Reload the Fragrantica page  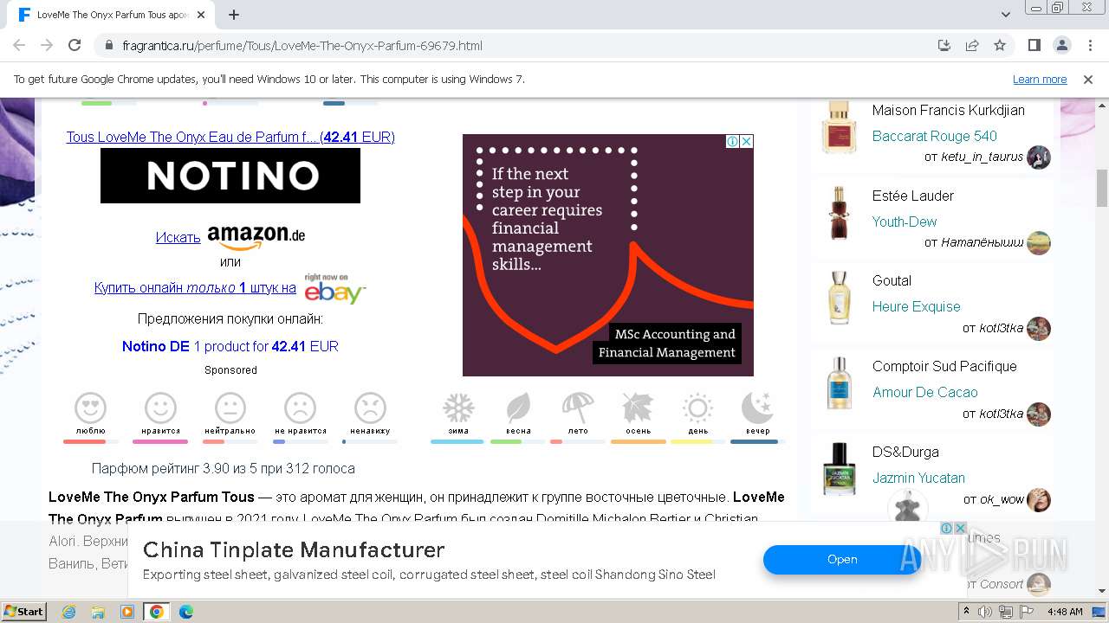(75, 45)
